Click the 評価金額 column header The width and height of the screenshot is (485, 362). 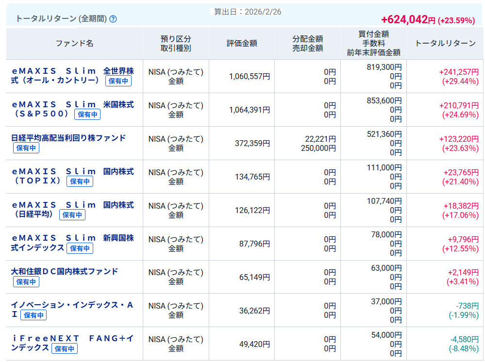(242, 43)
